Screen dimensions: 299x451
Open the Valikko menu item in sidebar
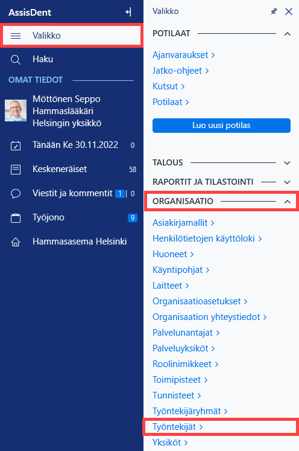coord(72,36)
